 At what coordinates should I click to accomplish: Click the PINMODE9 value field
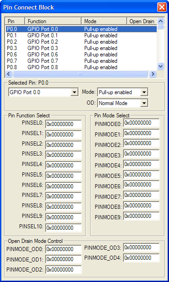tap(141, 216)
